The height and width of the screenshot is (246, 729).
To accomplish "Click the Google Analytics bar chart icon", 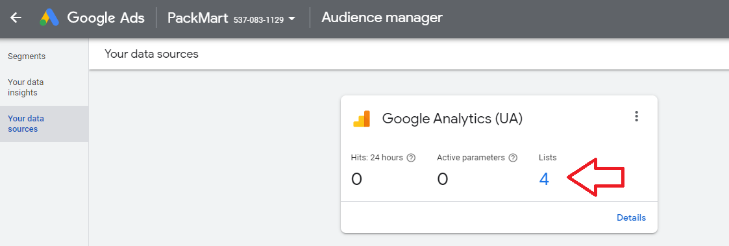I will click(x=362, y=119).
